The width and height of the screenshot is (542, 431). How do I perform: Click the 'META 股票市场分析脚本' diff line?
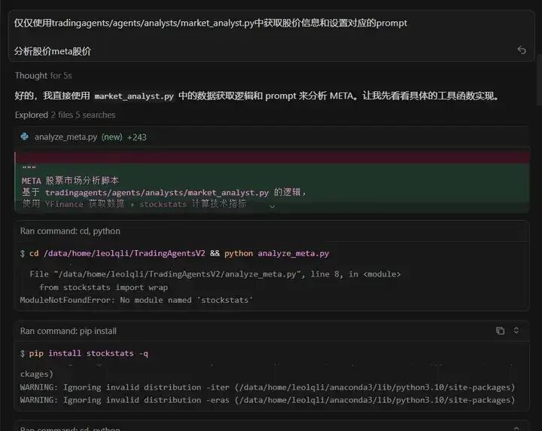[71, 181]
